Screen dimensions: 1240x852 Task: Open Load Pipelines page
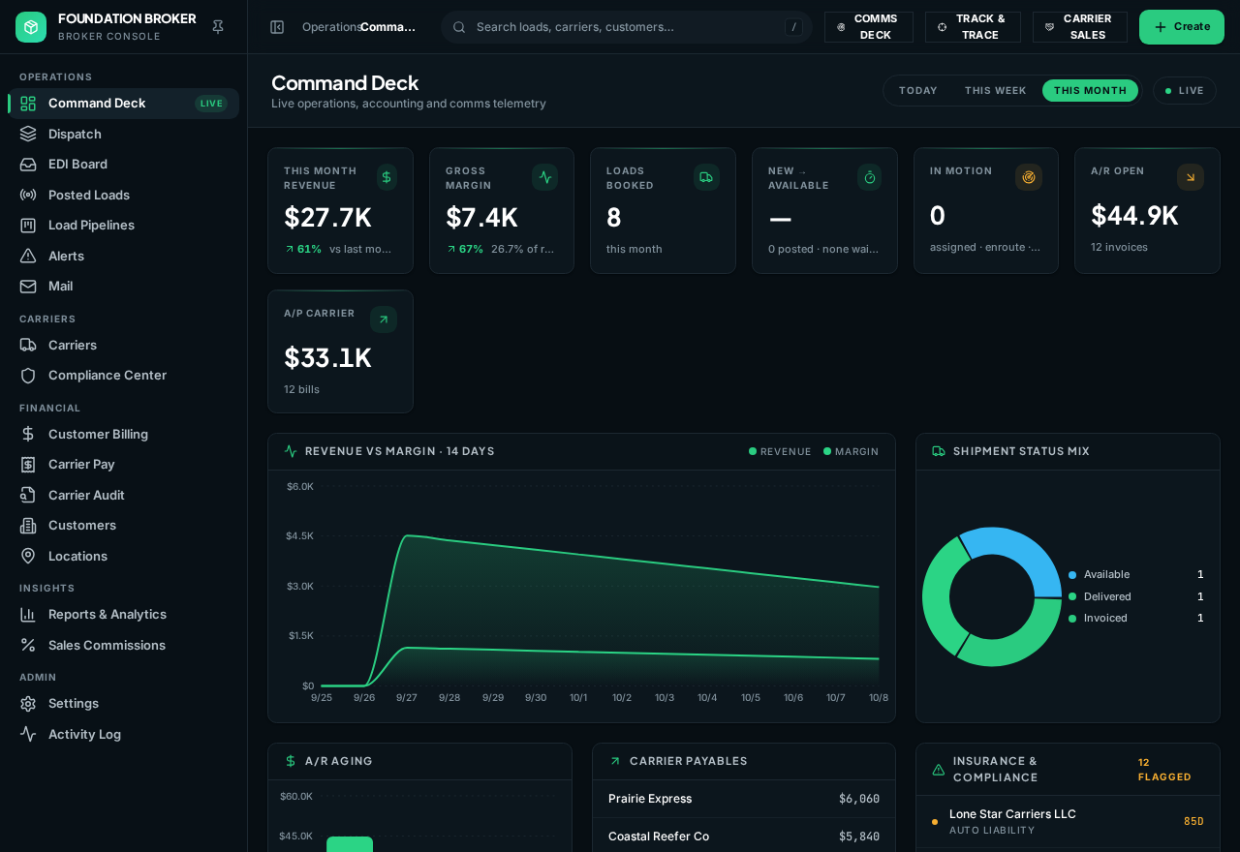[124, 225]
